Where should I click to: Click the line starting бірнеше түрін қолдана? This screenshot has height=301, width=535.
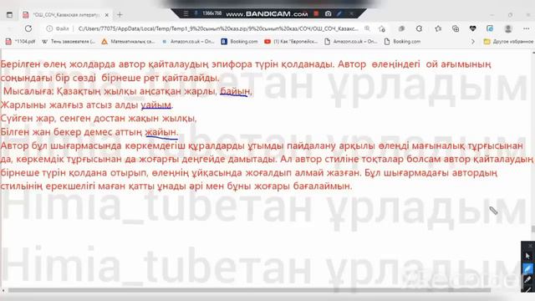click(249, 173)
